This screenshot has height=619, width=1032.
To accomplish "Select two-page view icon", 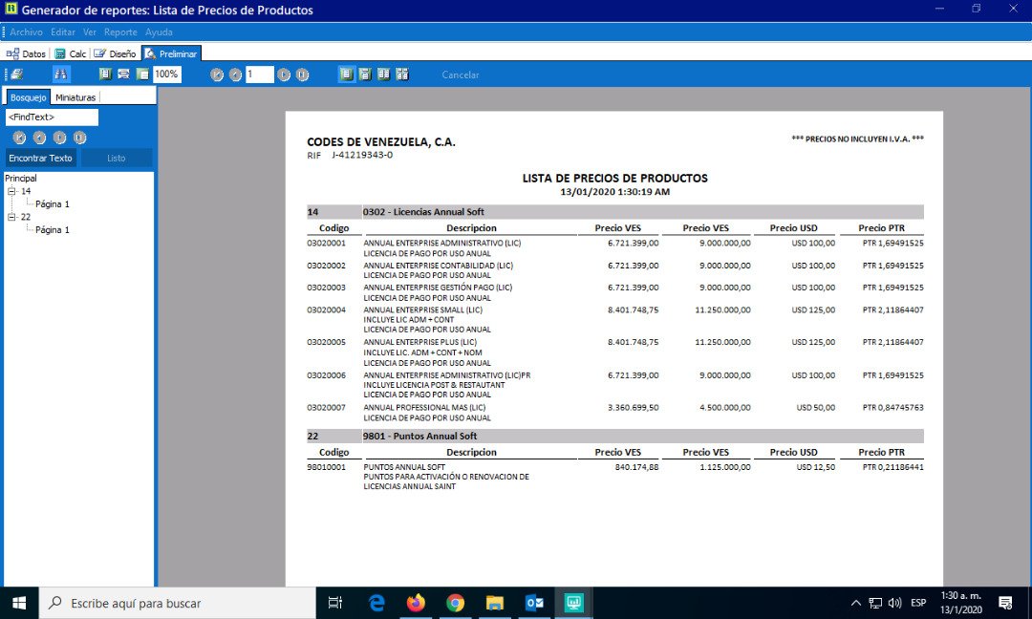I will [x=384, y=75].
